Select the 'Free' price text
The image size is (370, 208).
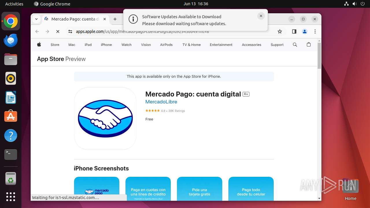149,119
